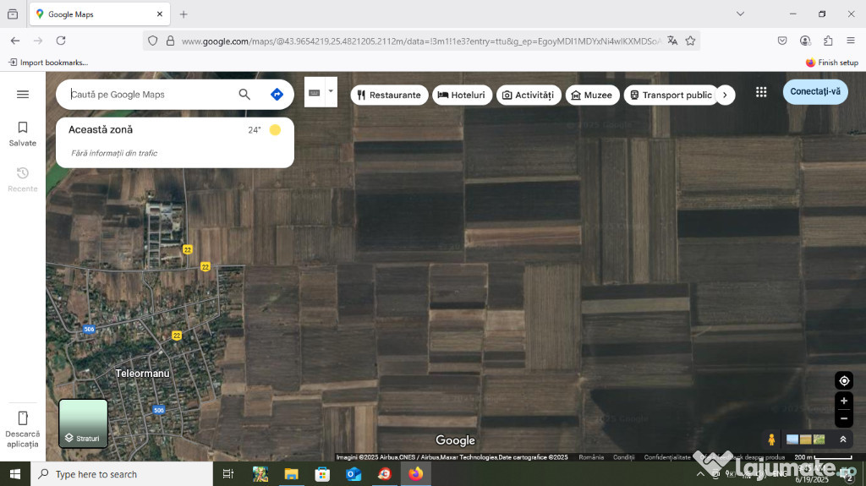The height and width of the screenshot is (486, 866).
Task: Click taskbar Type here to search box
Action: (122, 474)
